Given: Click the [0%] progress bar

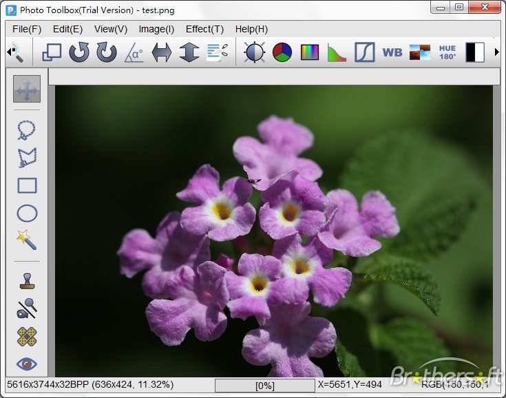Looking at the screenshot, I should pos(265,386).
